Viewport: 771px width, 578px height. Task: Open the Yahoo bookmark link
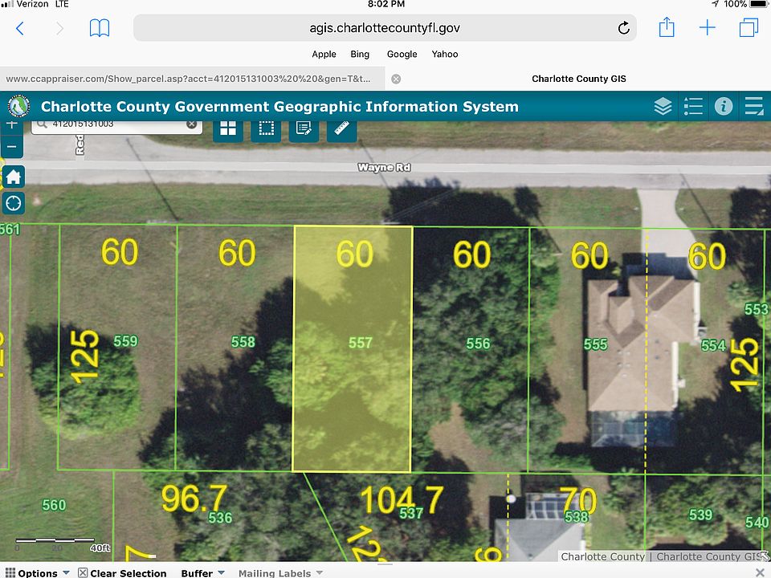click(445, 54)
